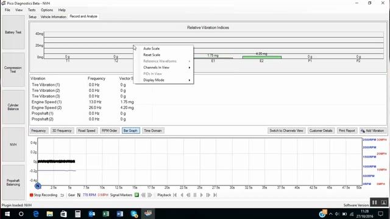Select the Engine Speed (1) row

pyautogui.click(x=83, y=102)
